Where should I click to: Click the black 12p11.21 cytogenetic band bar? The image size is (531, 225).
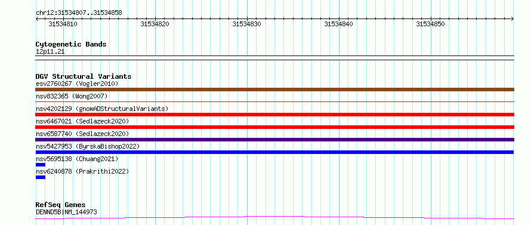[274, 58]
